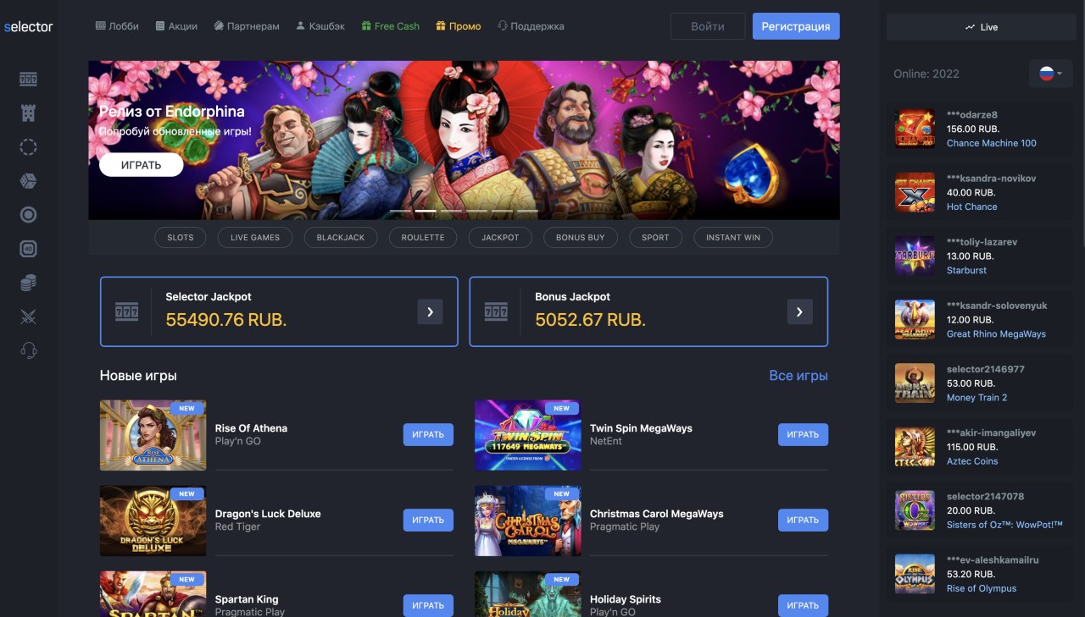Select the second banner carousel indicator
Screen dimensions: 1085x617
[426, 211]
